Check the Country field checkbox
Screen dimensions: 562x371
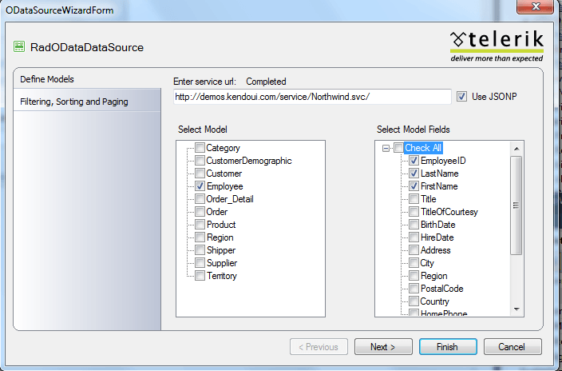tap(414, 301)
